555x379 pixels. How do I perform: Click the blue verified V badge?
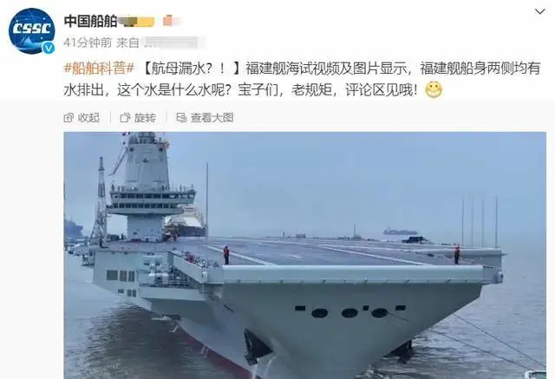coord(49,48)
